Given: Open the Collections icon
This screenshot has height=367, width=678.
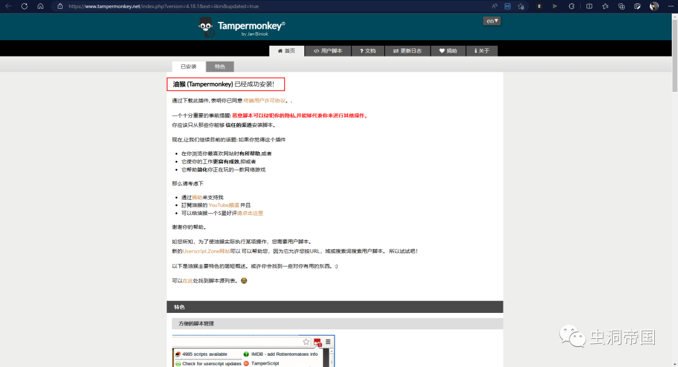Looking at the screenshot, I should pyautogui.click(x=621, y=6).
